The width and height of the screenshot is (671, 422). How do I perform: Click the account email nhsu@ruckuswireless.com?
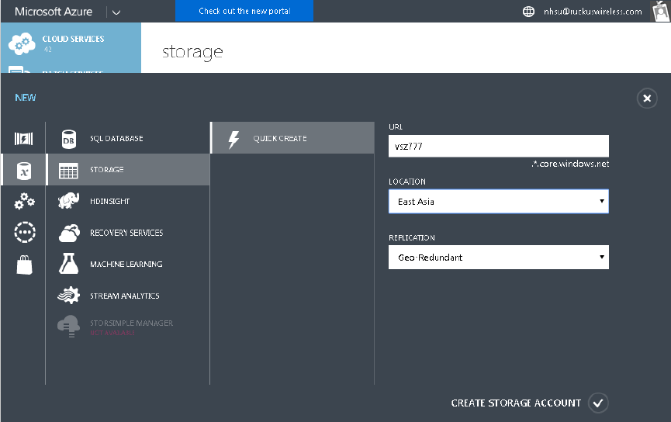coord(593,12)
